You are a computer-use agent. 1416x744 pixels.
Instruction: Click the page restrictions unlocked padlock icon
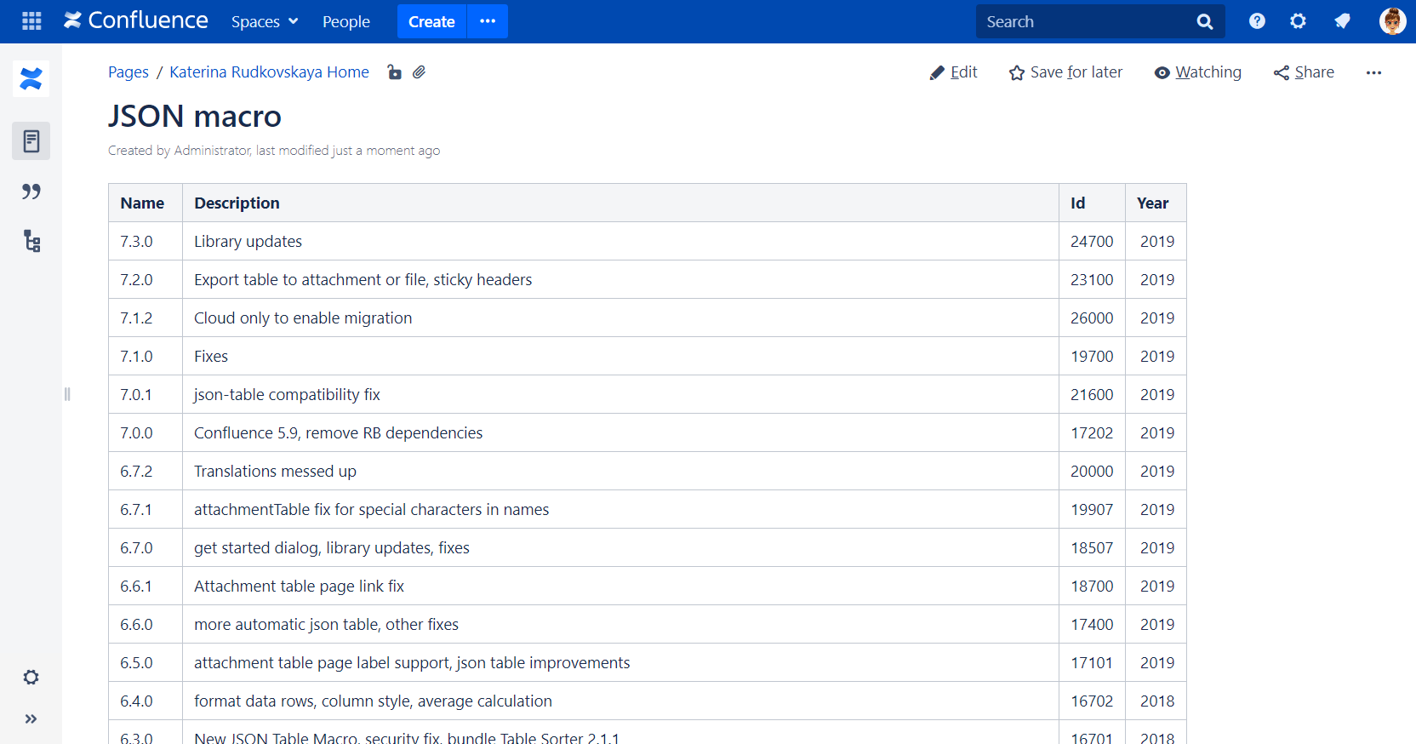pyautogui.click(x=394, y=72)
